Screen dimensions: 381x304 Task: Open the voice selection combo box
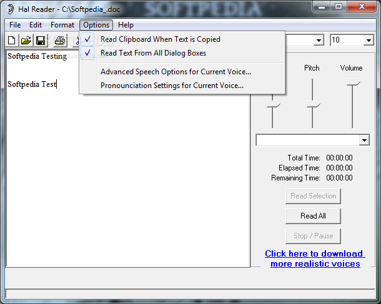[x=313, y=140]
